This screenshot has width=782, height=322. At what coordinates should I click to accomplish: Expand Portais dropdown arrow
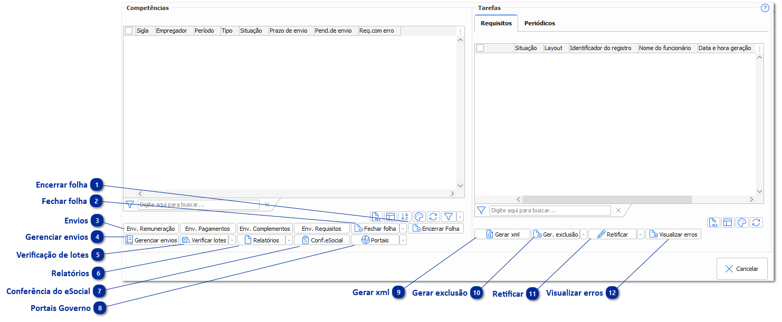[x=403, y=240]
